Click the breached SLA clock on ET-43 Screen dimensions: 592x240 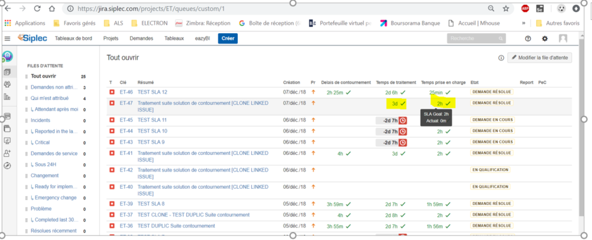403,142
